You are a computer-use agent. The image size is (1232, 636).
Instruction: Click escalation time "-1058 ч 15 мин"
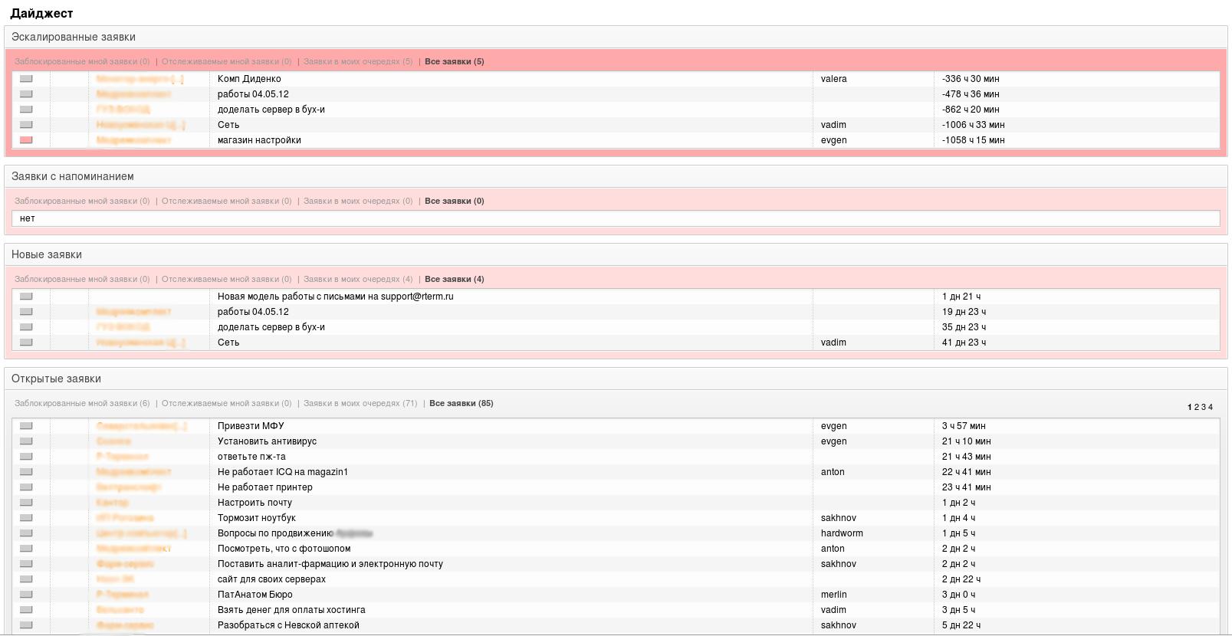click(974, 140)
